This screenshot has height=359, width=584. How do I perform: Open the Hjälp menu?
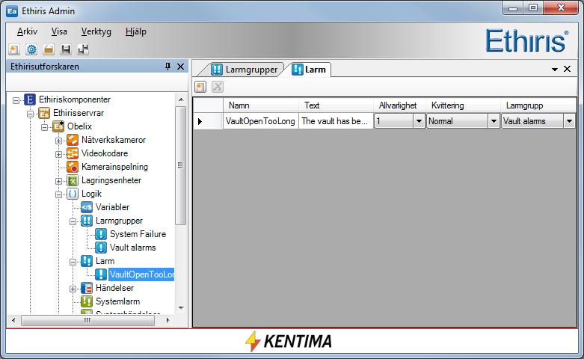(x=135, y=31)
